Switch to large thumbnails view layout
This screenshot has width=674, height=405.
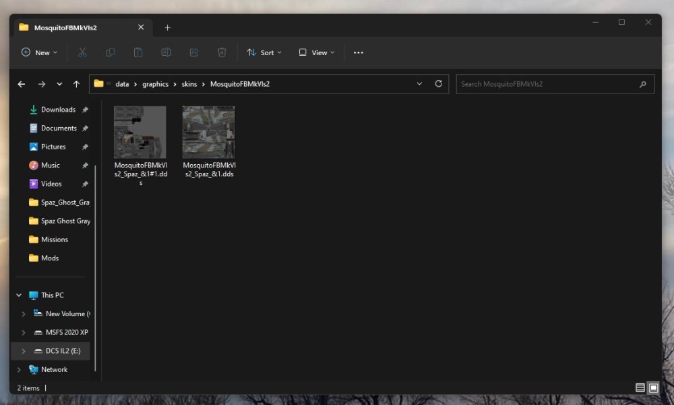(653, 388)
